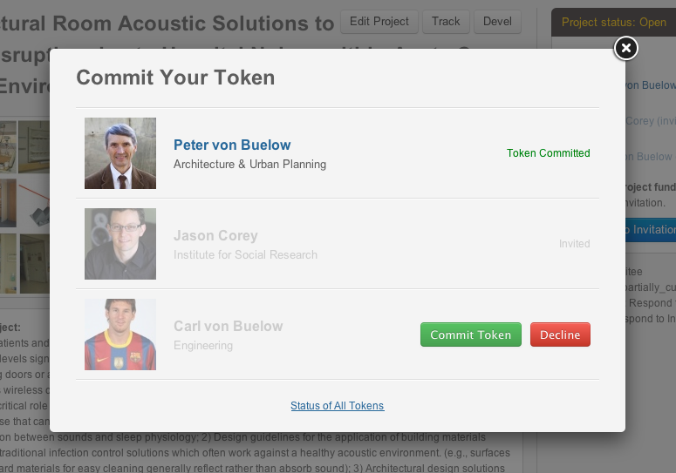Screen dimensions: 676x473
Task: Click Institute for Social Research text
Action: point(245,255)
